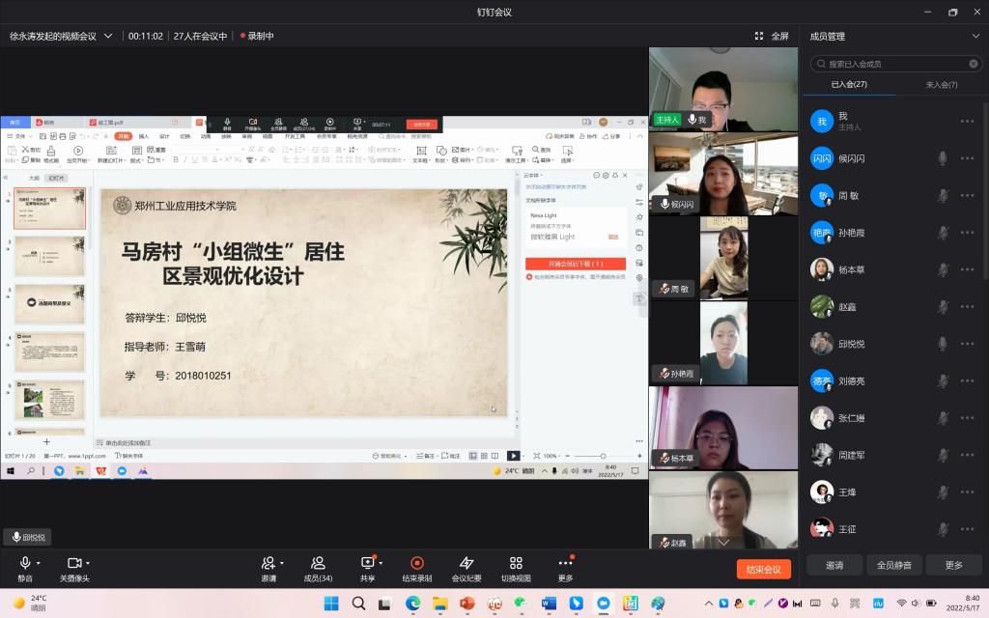Select the 已入会(27) tab

click(x=849, y=85)
